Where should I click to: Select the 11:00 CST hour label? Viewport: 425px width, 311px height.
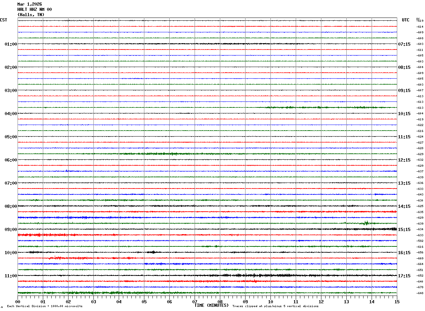coord(11,276)
